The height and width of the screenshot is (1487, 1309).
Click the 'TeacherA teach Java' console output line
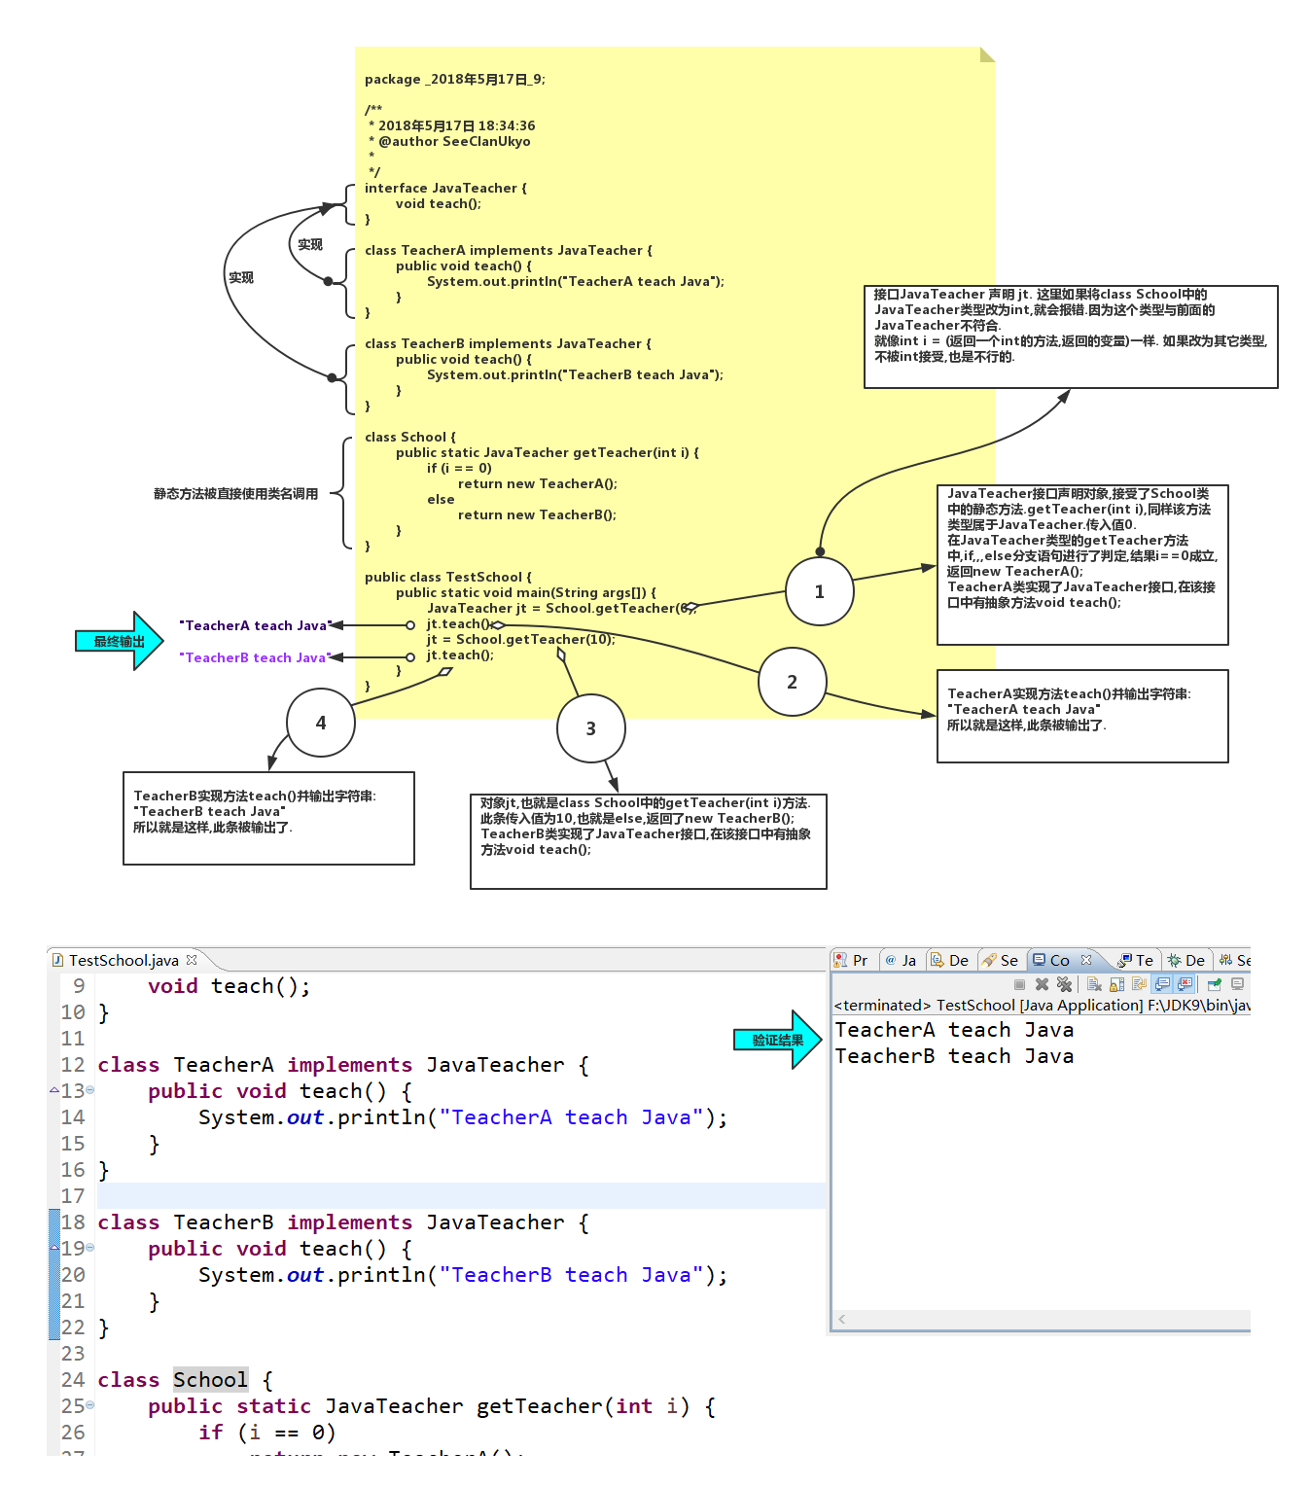coord(954,1030)
